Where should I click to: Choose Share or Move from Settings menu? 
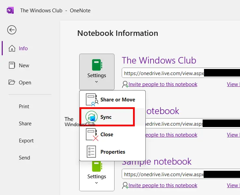click(112, 100)
